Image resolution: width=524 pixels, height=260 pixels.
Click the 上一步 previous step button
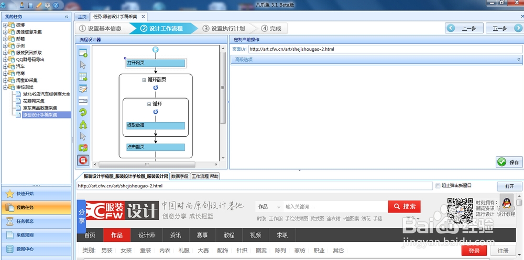click(x=464, y=28)
